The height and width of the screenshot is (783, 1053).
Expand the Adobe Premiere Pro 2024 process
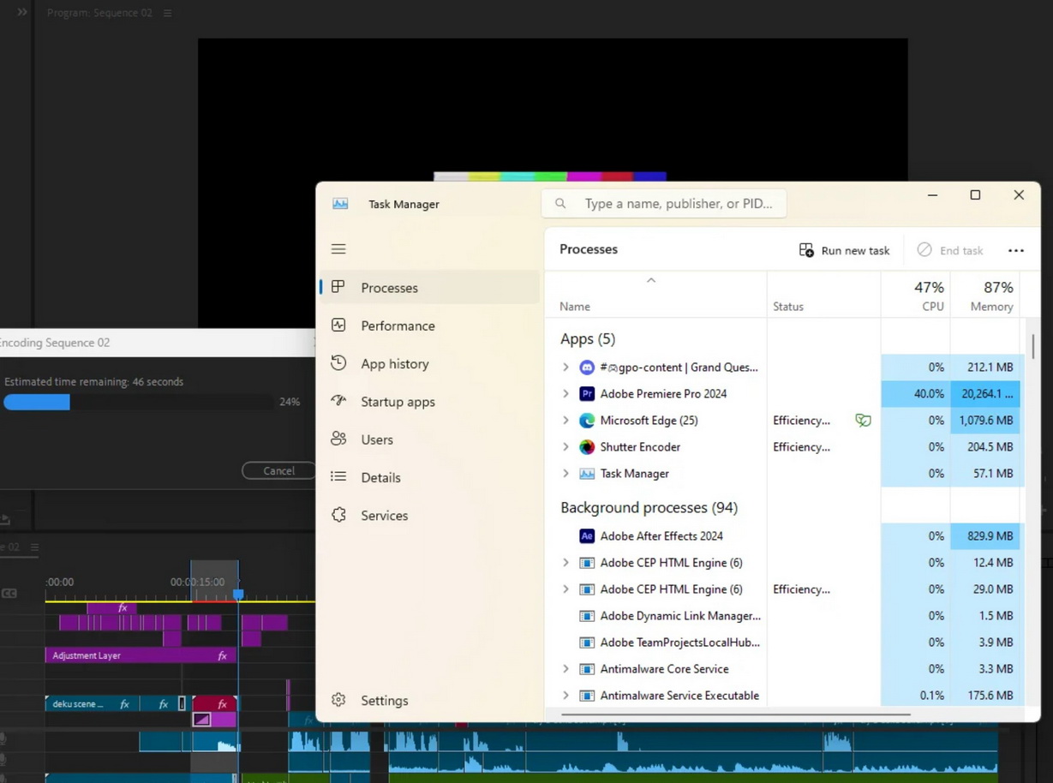[x=565, y=394]
